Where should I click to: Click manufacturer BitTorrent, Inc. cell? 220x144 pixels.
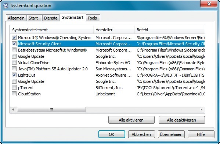(x=109, y=88)
